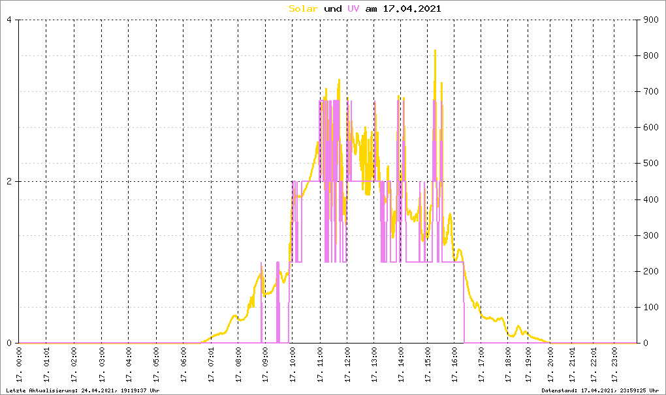Click time label '17. 08:00'
The image size is (666, 395).
(238, 365)
